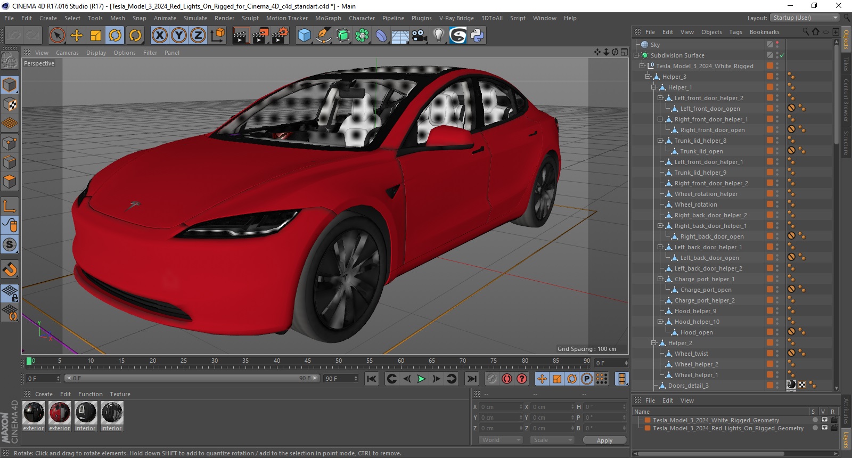Select red exterior material swatch

click(60, 413)
